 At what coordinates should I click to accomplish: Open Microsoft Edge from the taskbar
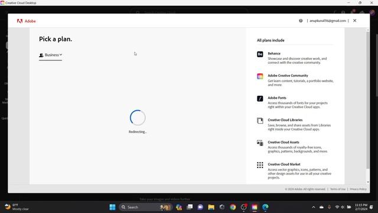tap(265, 207)
